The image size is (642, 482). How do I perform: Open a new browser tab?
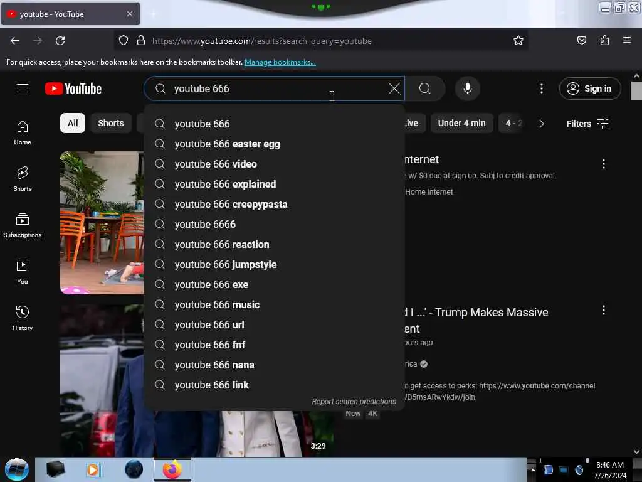point(153,14)
